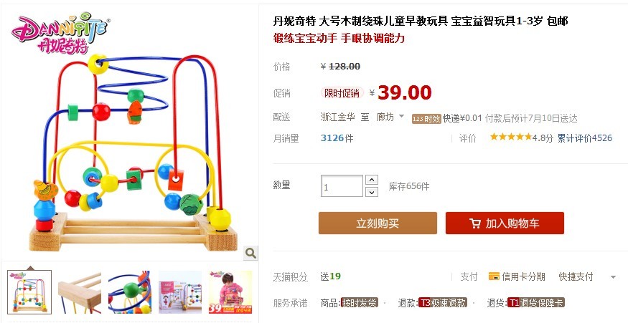Click the five-star rating icons

click(510, 137)
